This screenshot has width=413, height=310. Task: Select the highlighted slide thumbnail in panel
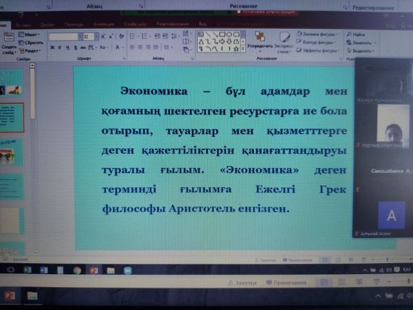12,116
